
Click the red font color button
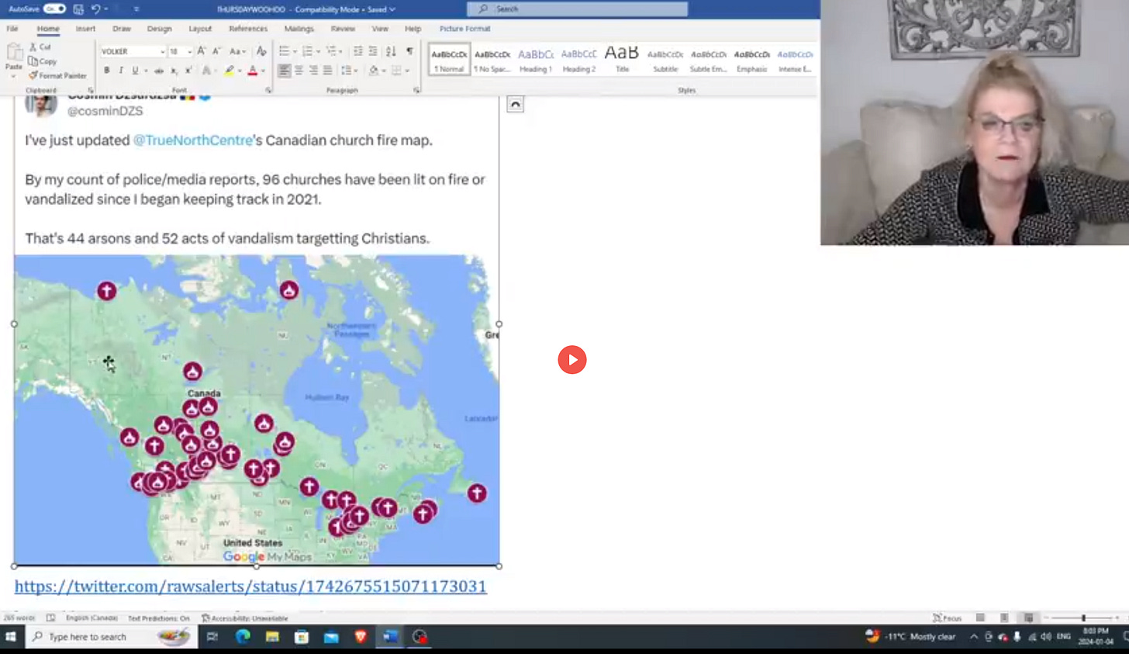coord(252,71)
